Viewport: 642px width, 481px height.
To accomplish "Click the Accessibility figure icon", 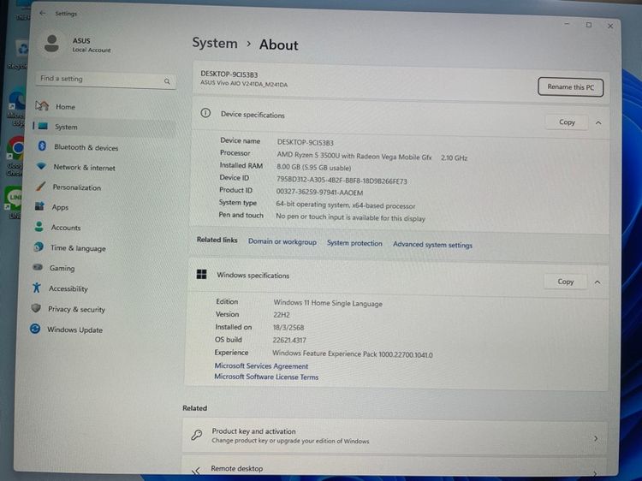I will coord(37,288).
